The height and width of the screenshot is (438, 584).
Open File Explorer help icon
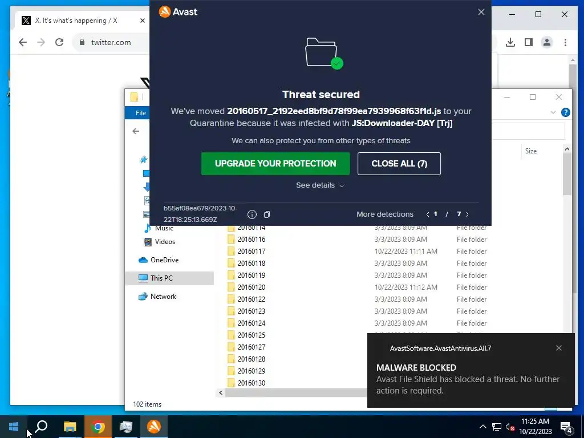point(565,112)
